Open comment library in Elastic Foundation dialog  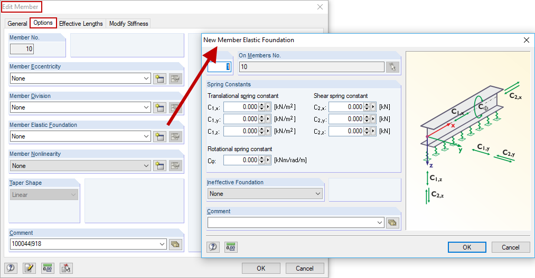click(392, 223)
